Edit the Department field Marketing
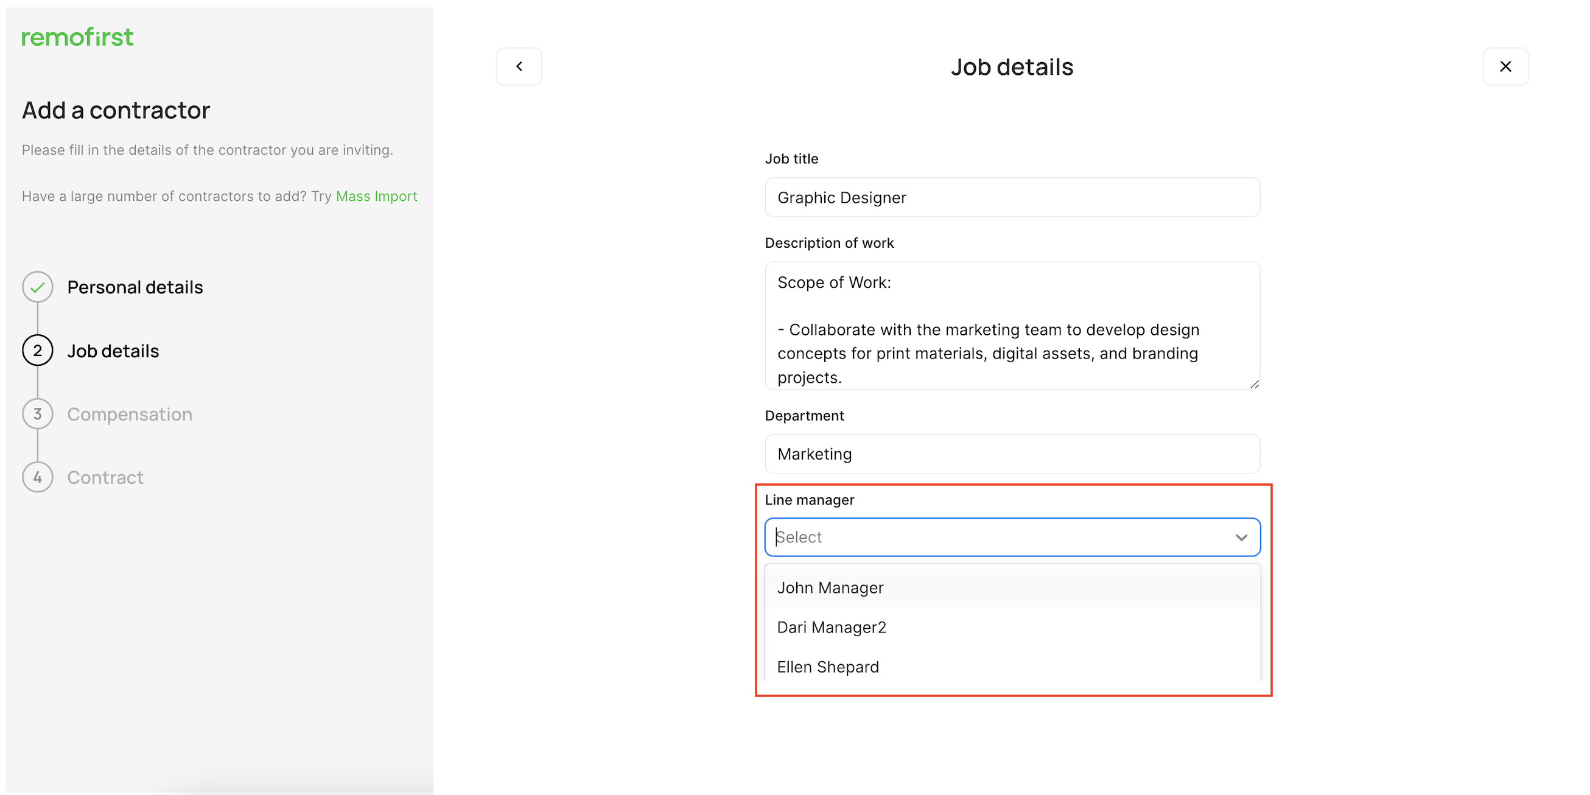Screen dimensions: 1590x795 click(1012, 454)
